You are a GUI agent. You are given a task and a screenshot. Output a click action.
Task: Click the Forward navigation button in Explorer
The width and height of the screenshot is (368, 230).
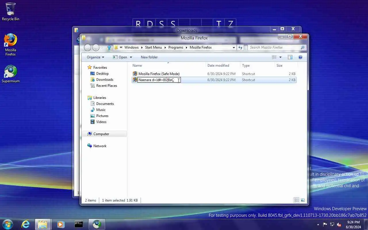pyautogui.click(x=96, y=47)
